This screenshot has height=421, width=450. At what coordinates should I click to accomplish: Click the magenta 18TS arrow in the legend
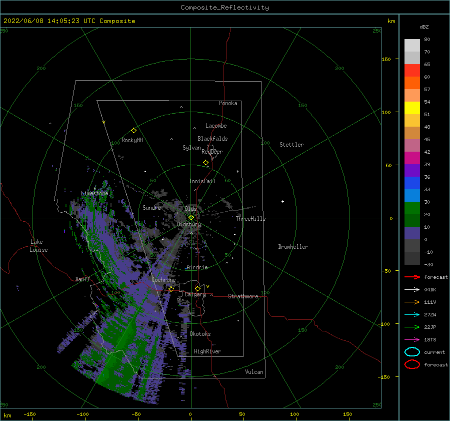point(412,340)
